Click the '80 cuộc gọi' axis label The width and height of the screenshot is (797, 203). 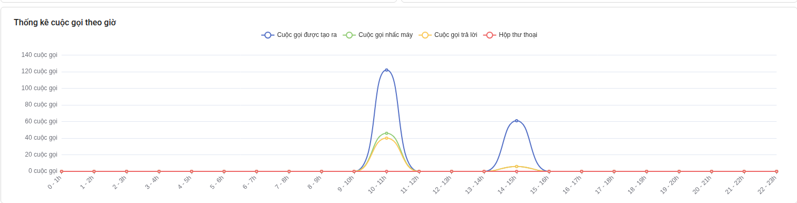pyautogui.click(x=41, y=104)
